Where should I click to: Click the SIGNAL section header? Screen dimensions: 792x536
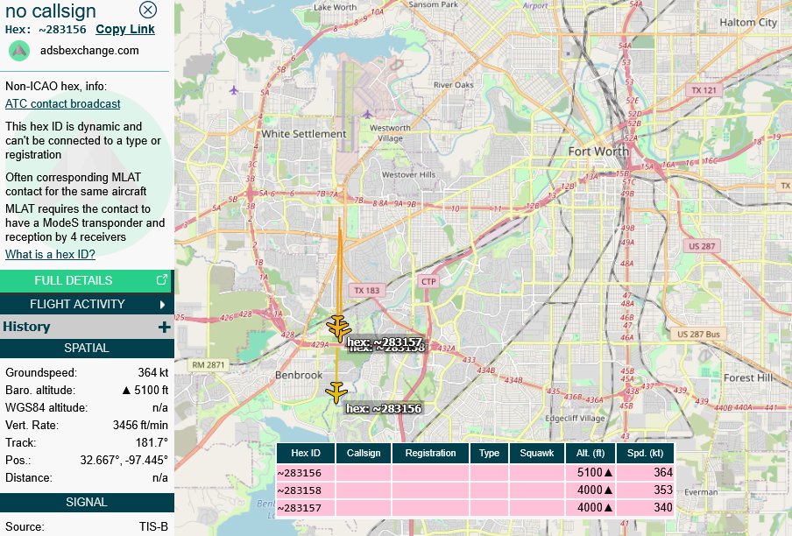(x=87, y=502)
